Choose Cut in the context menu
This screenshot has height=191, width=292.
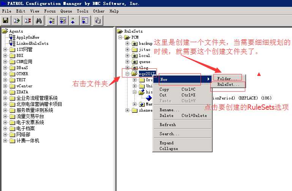(183, 95)
